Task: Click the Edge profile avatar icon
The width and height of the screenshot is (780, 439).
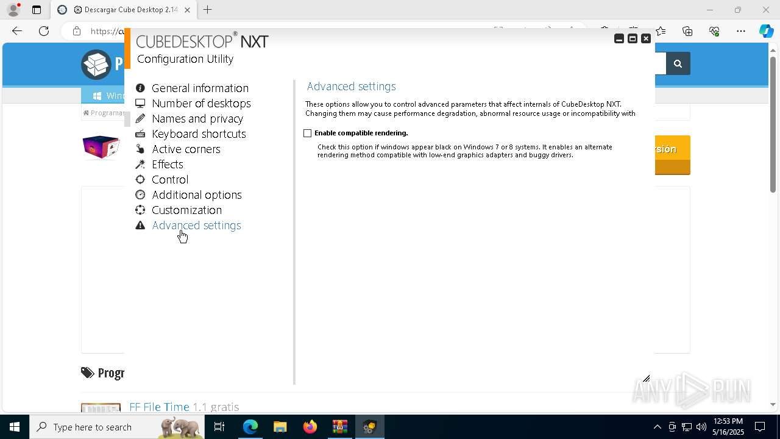Action: click(13, 10)
